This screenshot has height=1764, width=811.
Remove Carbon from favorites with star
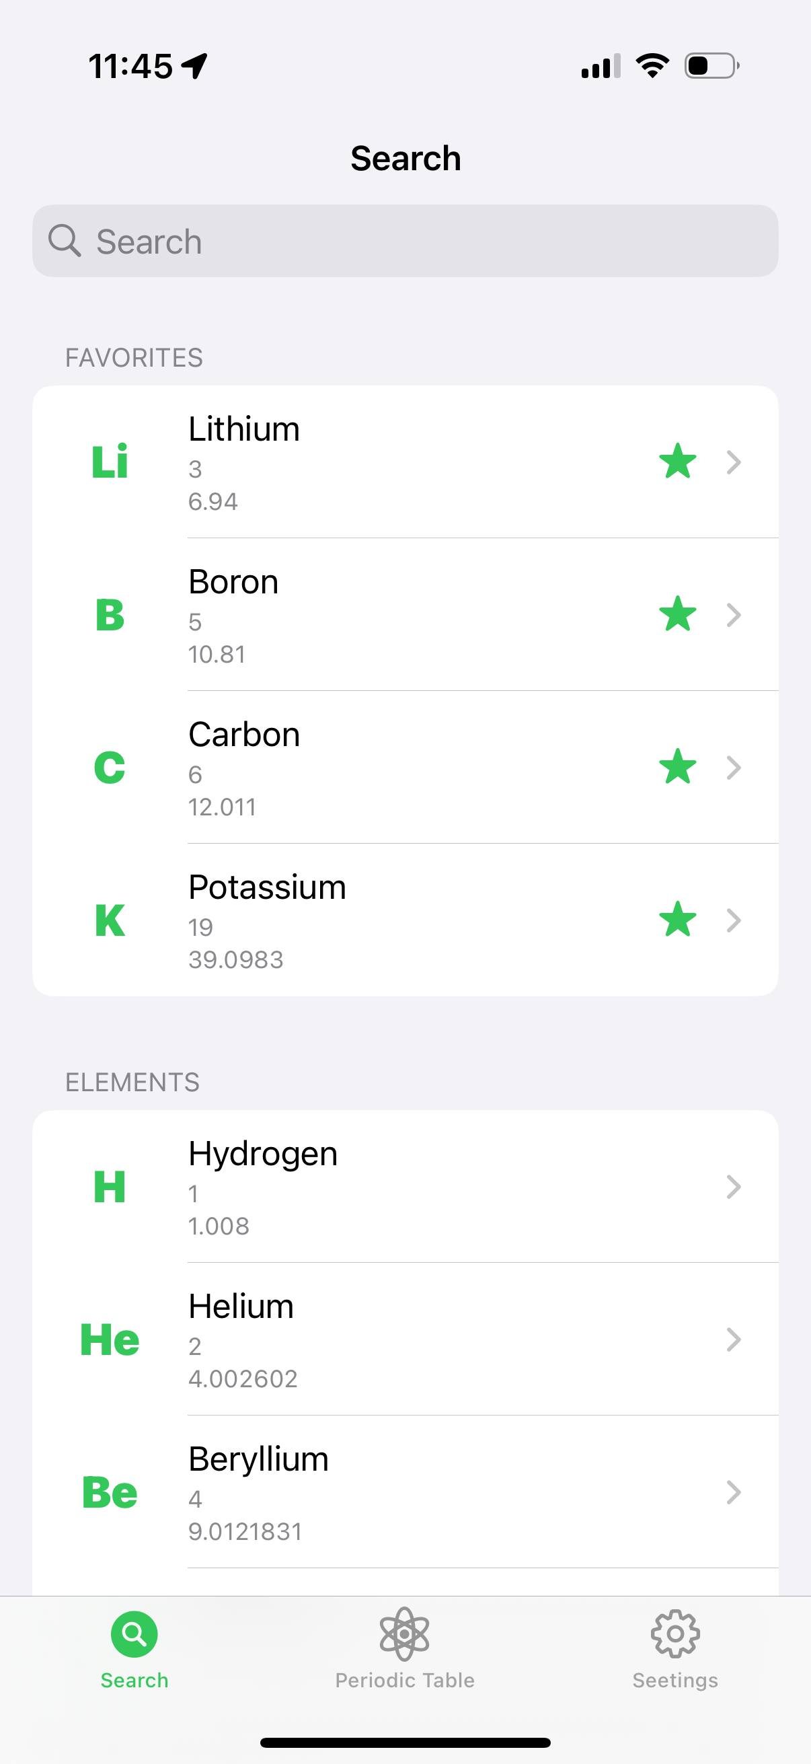tap(678, 766)
